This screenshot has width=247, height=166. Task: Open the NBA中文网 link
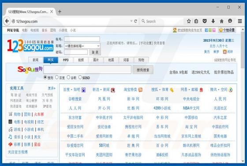pos(191,108)
